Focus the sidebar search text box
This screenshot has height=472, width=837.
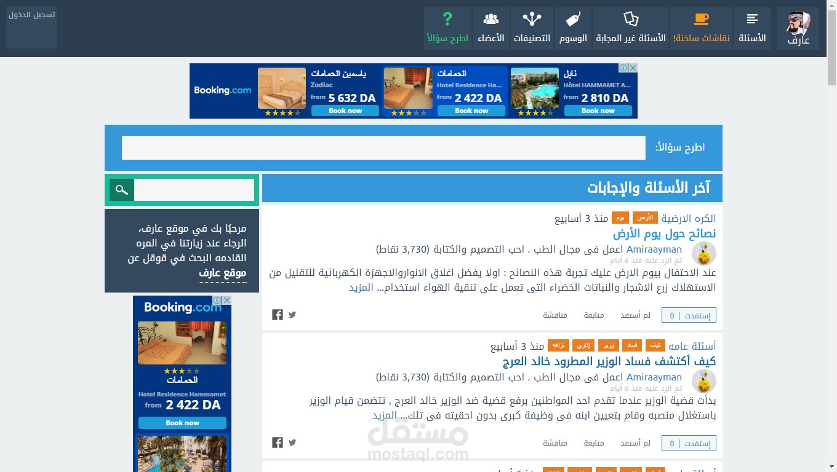point(194,190)
